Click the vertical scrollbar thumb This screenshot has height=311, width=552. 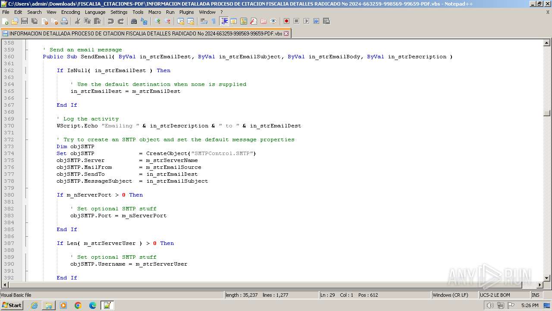(x=547, y=113)
